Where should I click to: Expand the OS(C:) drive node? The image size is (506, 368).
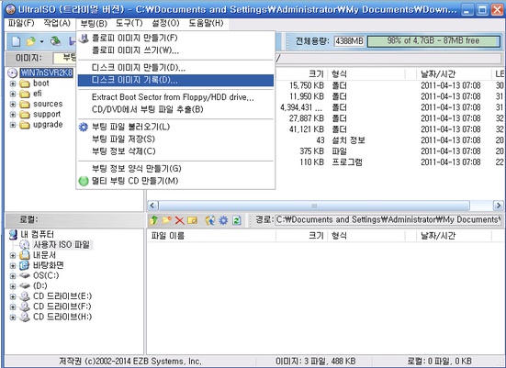pyautogui.click(x=13, y=276)
